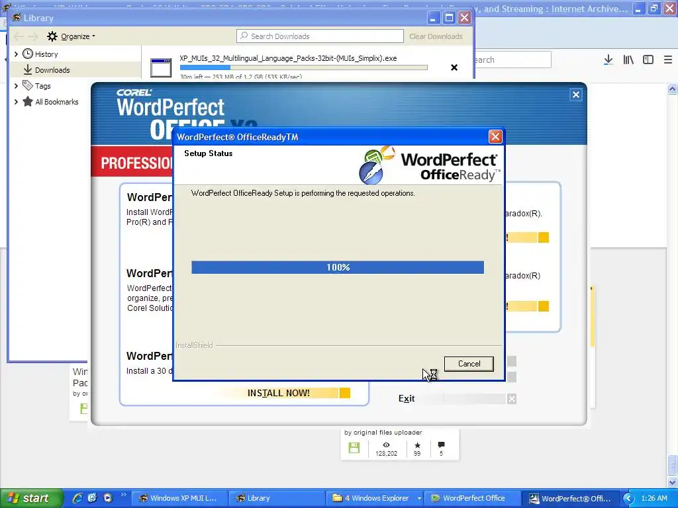Launch Internet Explorer from quick launch

(x=77, y=498)
